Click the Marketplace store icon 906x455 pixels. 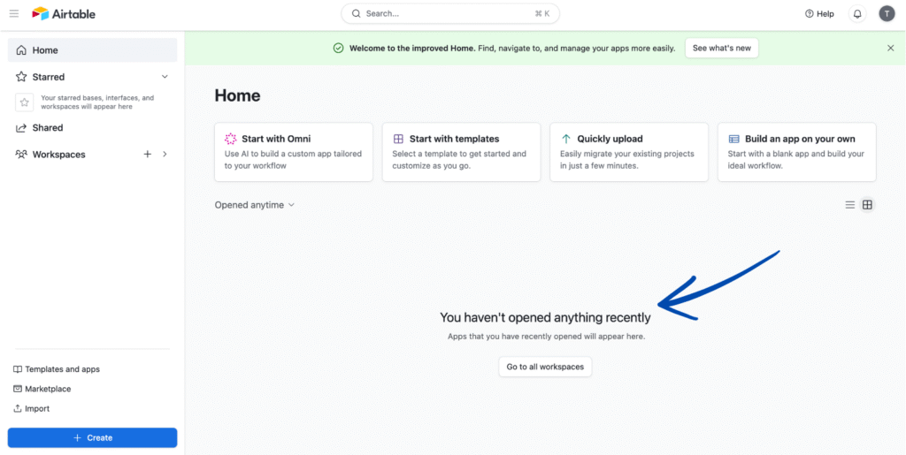click(18, 389)
